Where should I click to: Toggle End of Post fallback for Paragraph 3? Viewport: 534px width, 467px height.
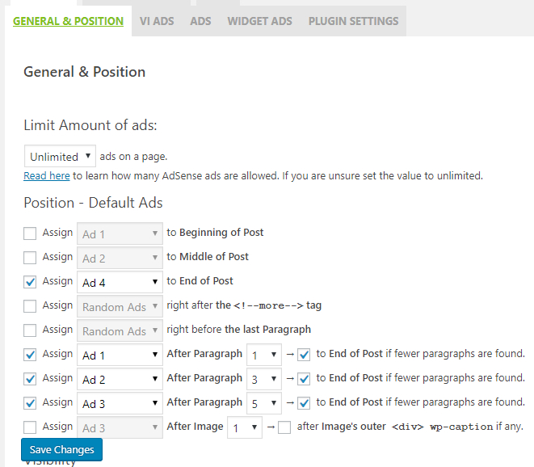coord(304,379)
